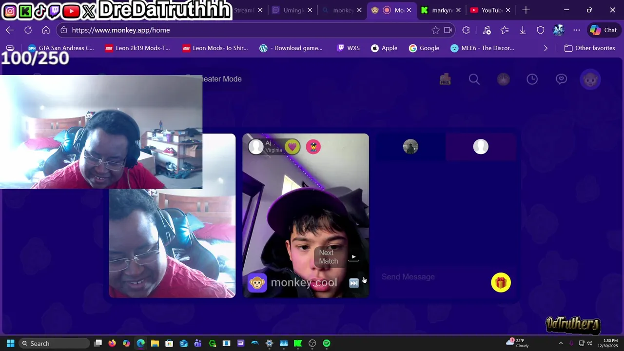Open the Google bookmark
624x351 pixels.
pos(424,48)
